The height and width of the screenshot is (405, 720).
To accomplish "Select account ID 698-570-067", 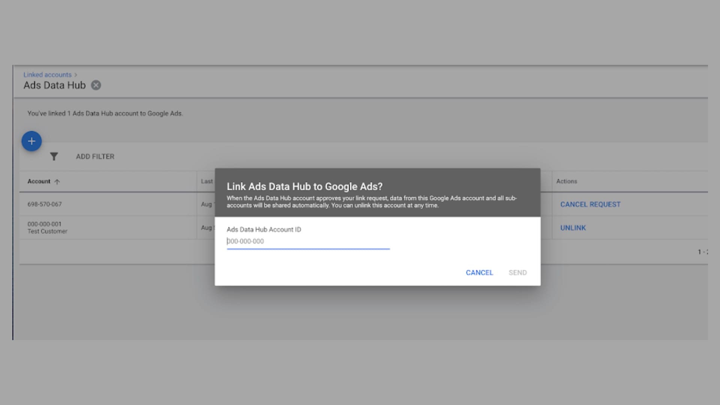I will 45,204.
